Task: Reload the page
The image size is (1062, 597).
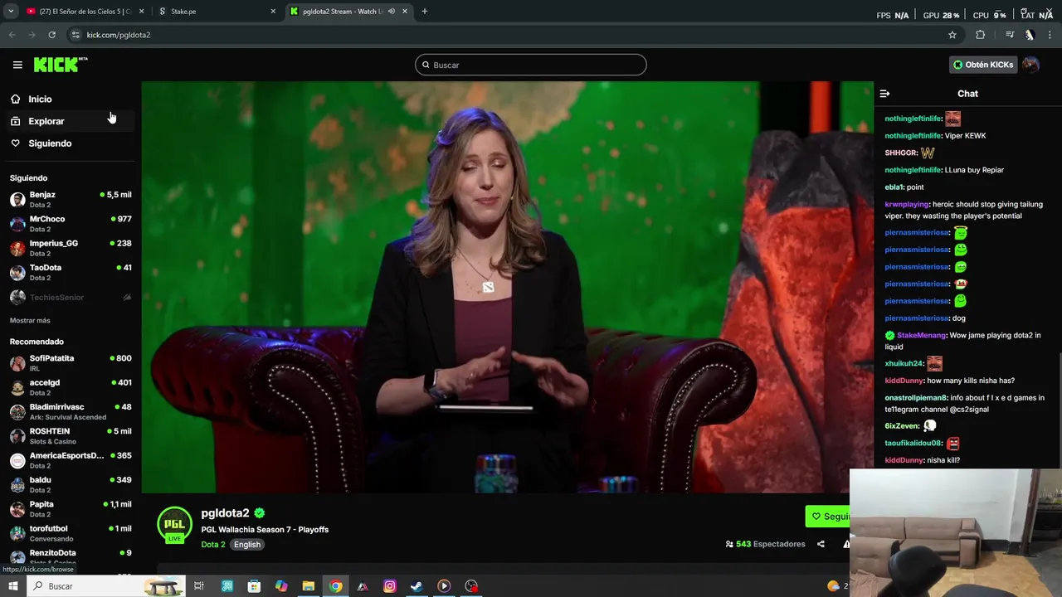Action: (51, 35)
